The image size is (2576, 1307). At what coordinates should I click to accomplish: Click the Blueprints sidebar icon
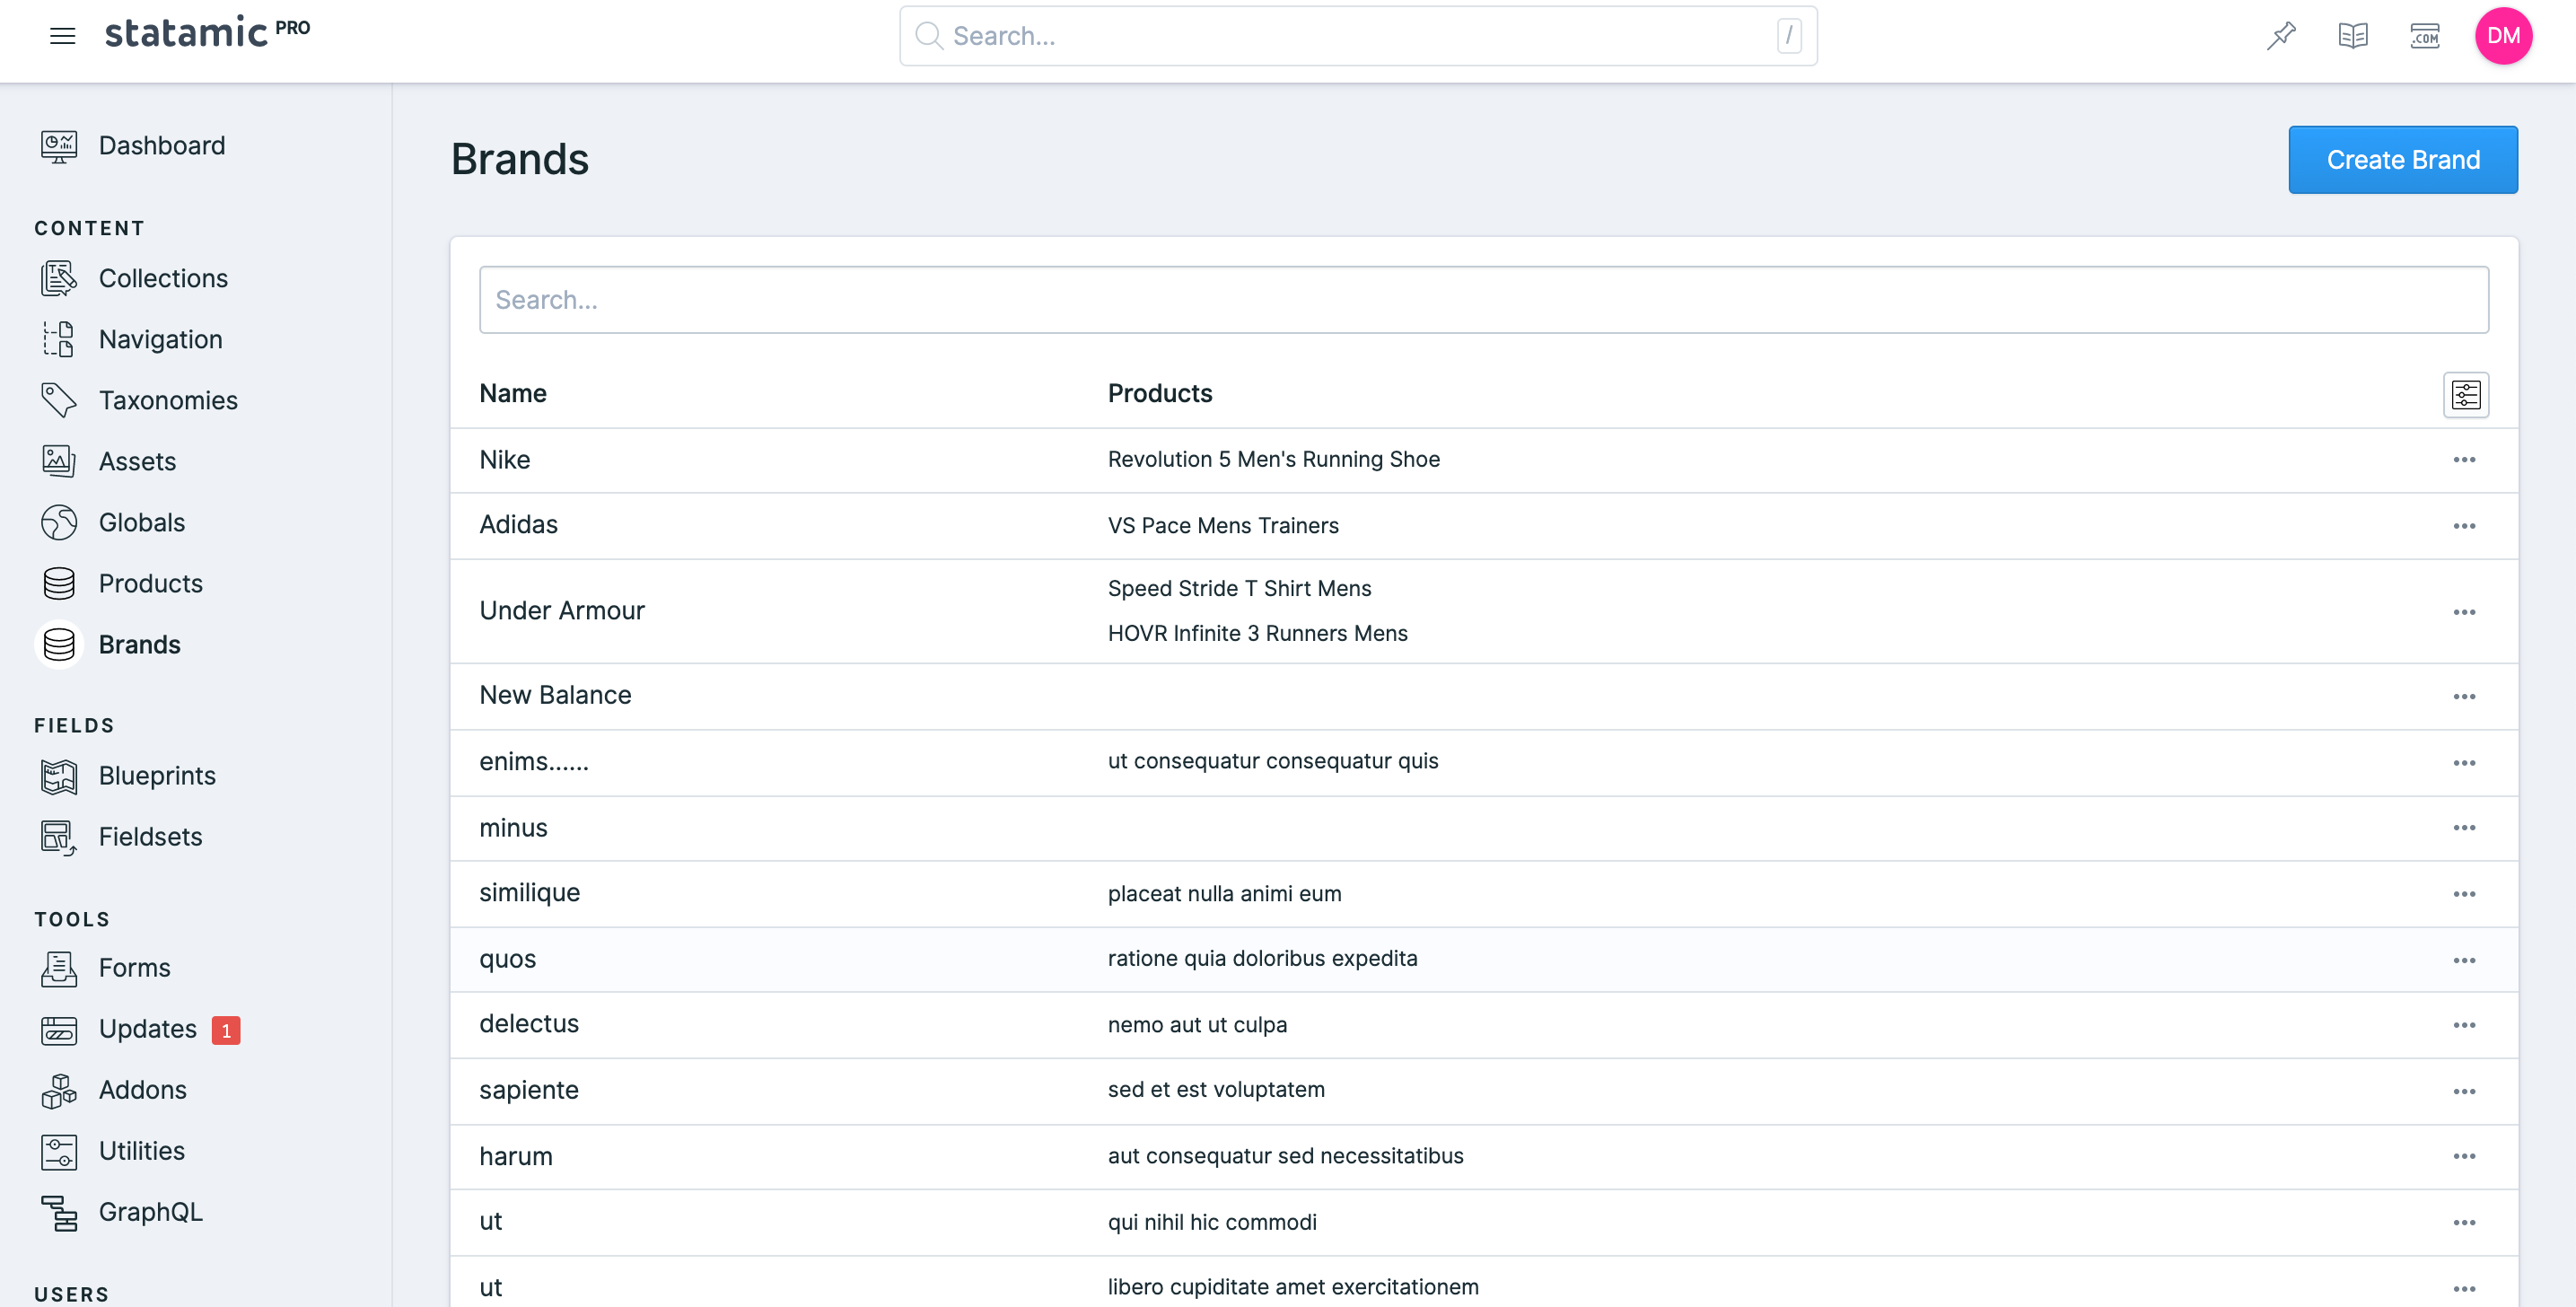pos(59,777)
